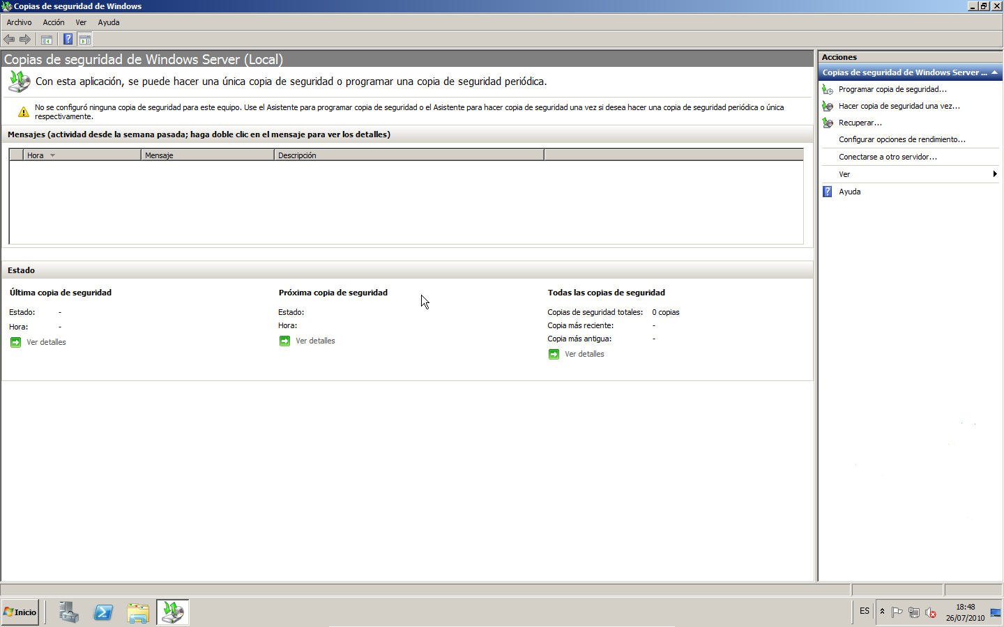Image resolution: width=1004 pixels, height=627 pixels.
Task: Click the Inicio start button
Action: click(x=20, y=612)
